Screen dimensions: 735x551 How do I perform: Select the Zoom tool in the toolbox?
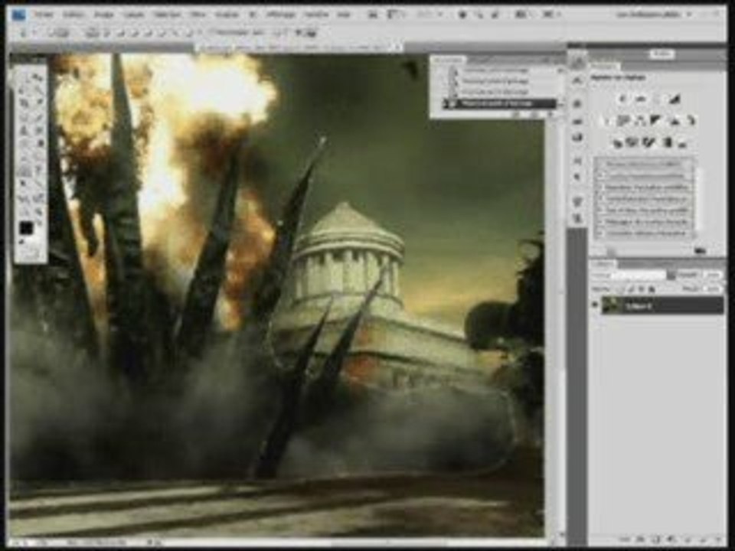39,212
